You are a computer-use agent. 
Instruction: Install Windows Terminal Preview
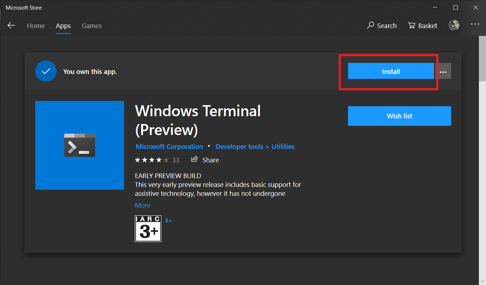click(391, 71)
